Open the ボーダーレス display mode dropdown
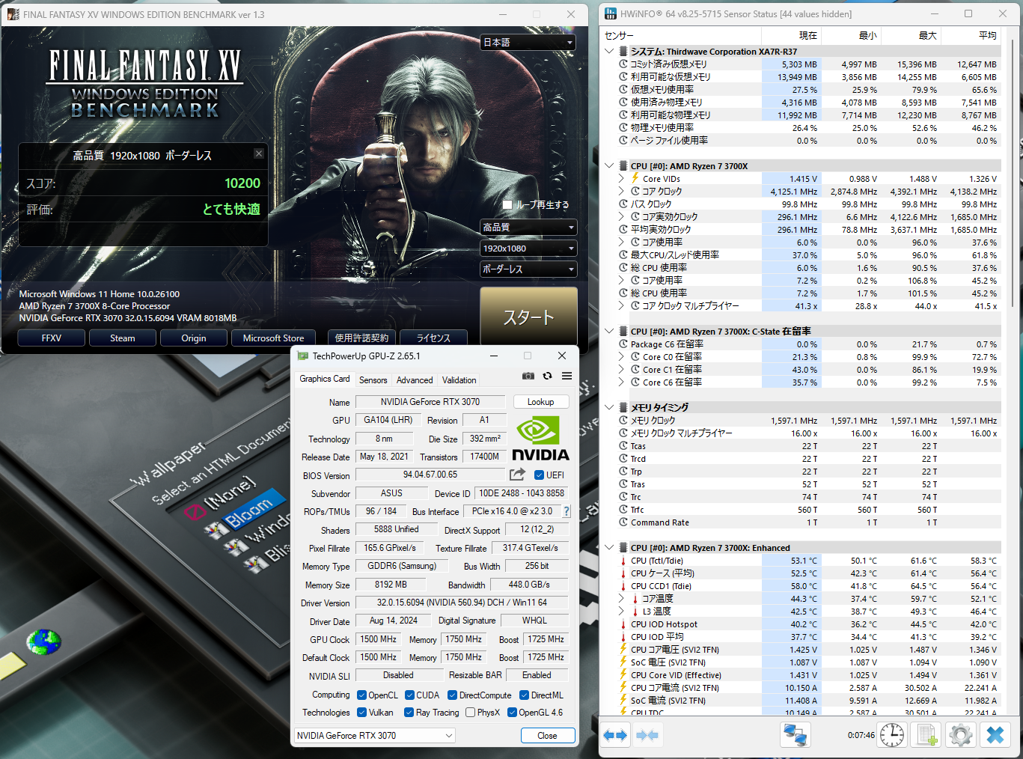Screen dimensions: 1023x759 [528, 269]
